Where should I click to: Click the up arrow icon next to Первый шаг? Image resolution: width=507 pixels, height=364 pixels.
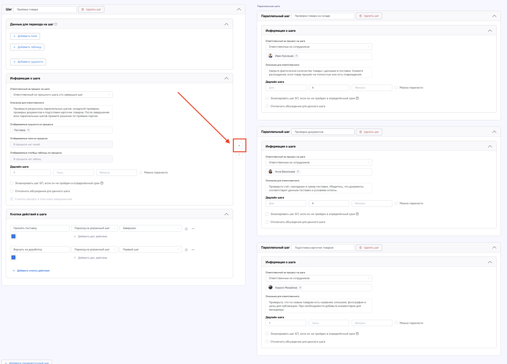pyautogui.click(x=186, y=250)
